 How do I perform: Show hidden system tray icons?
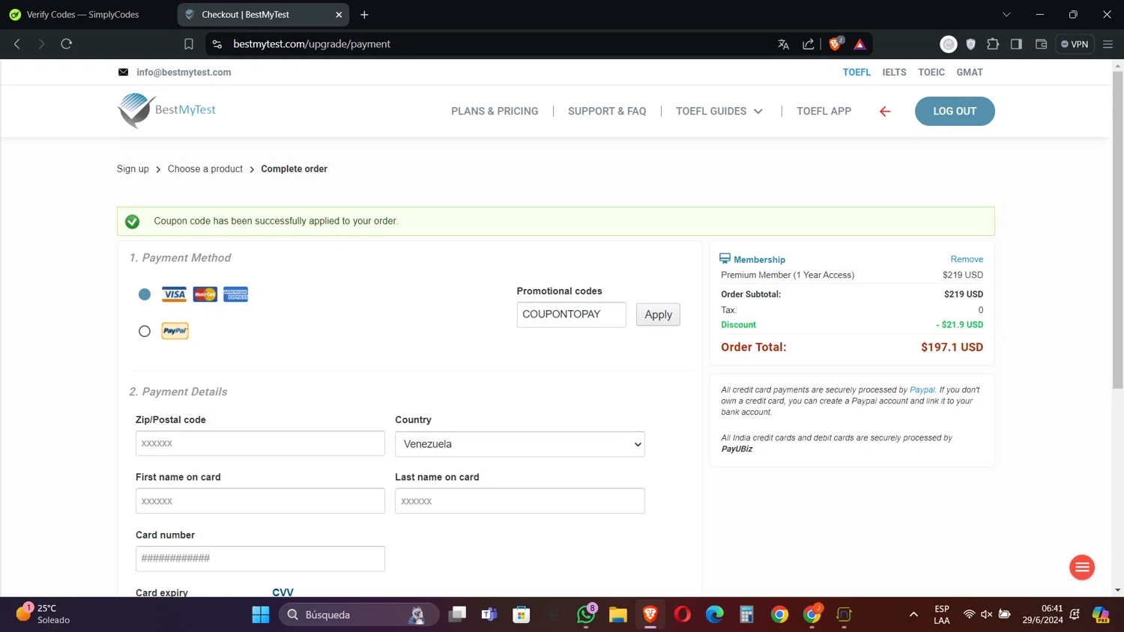pos(913,615)
